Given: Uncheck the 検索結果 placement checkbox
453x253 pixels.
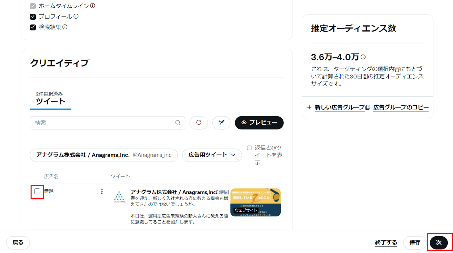Looking at the screenshot, I should pyautogui.click(x=33, y=27).
